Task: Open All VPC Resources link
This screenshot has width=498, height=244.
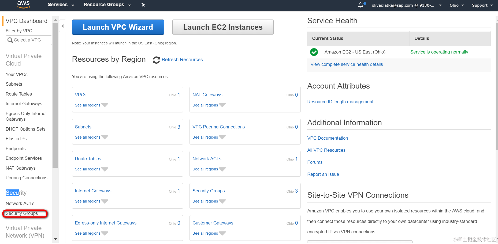Action: (326, 150)
